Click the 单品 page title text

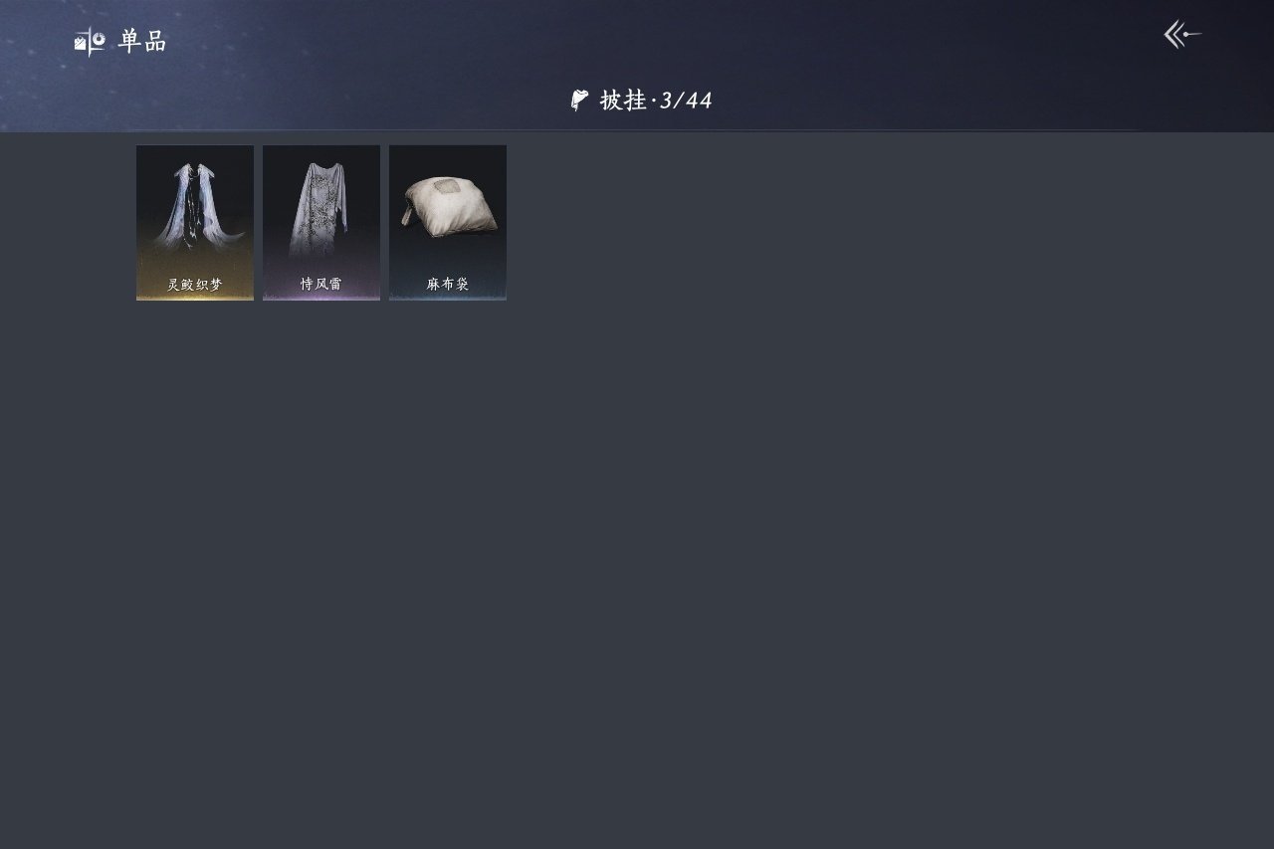point(142,41)
